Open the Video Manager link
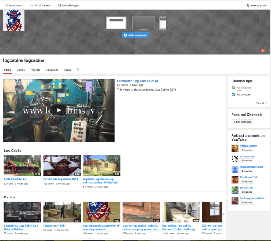Screen dimensions: 271x241 (x=70, y=5)
